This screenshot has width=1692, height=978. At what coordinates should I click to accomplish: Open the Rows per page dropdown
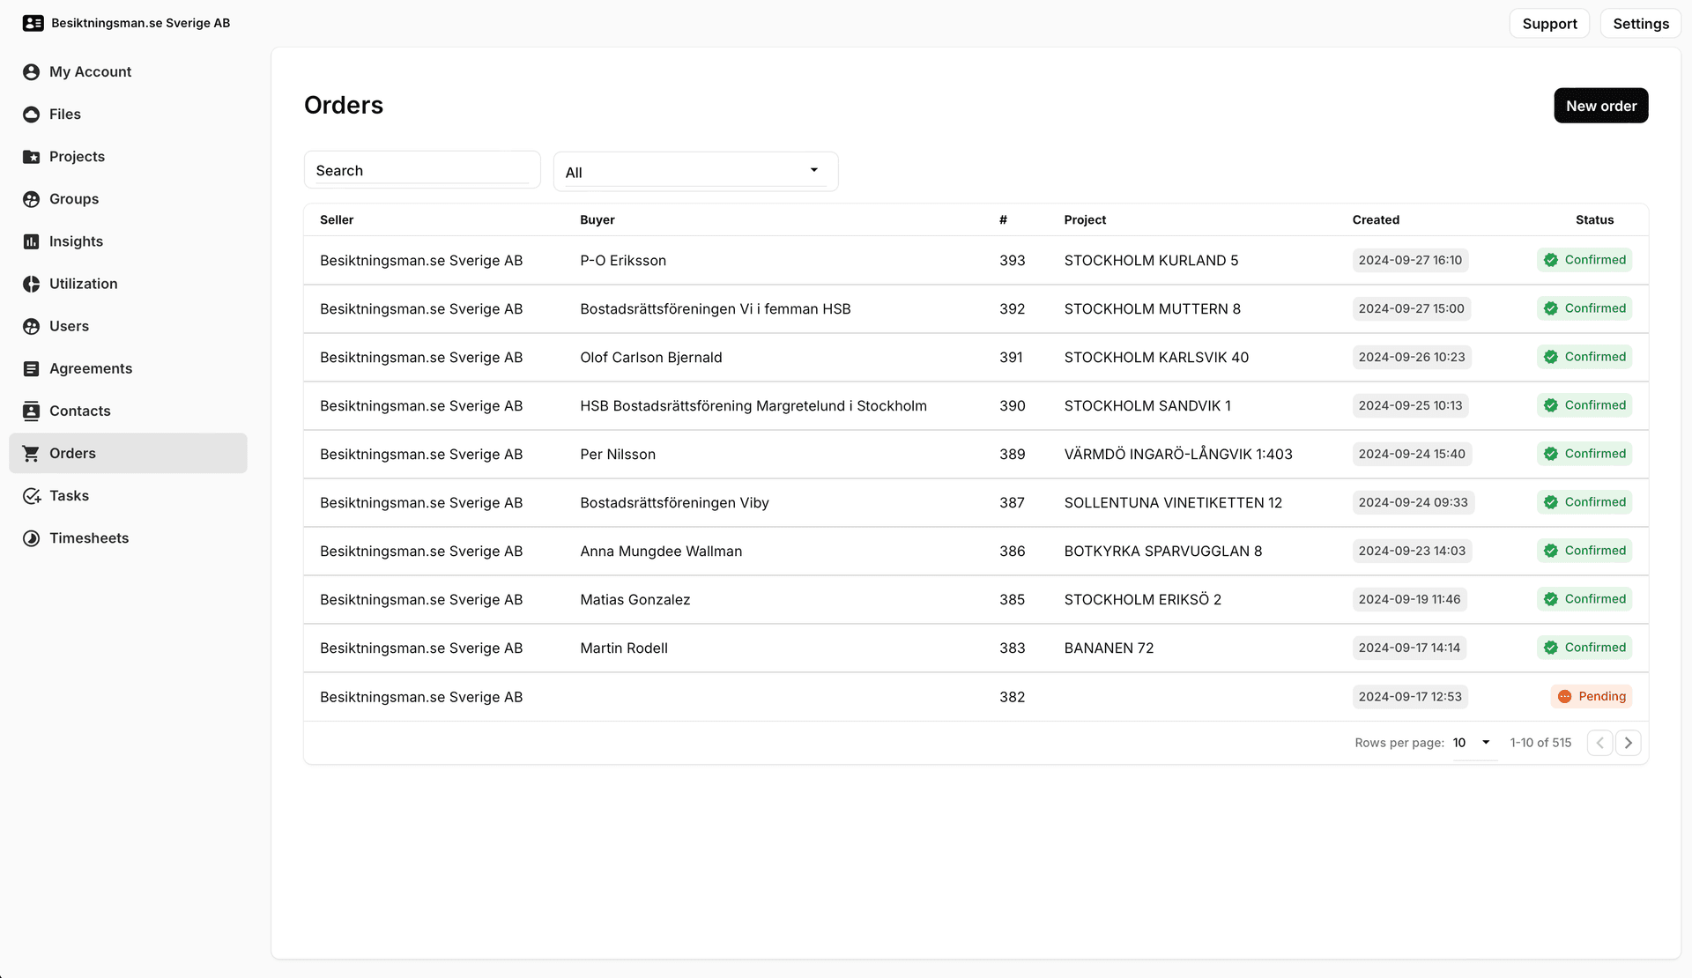[x=1473, y=743]
